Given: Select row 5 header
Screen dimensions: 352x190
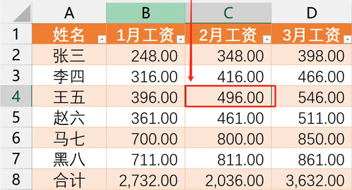Looking at the screenshot, I should pyautogui.click(x=16, y=117).
